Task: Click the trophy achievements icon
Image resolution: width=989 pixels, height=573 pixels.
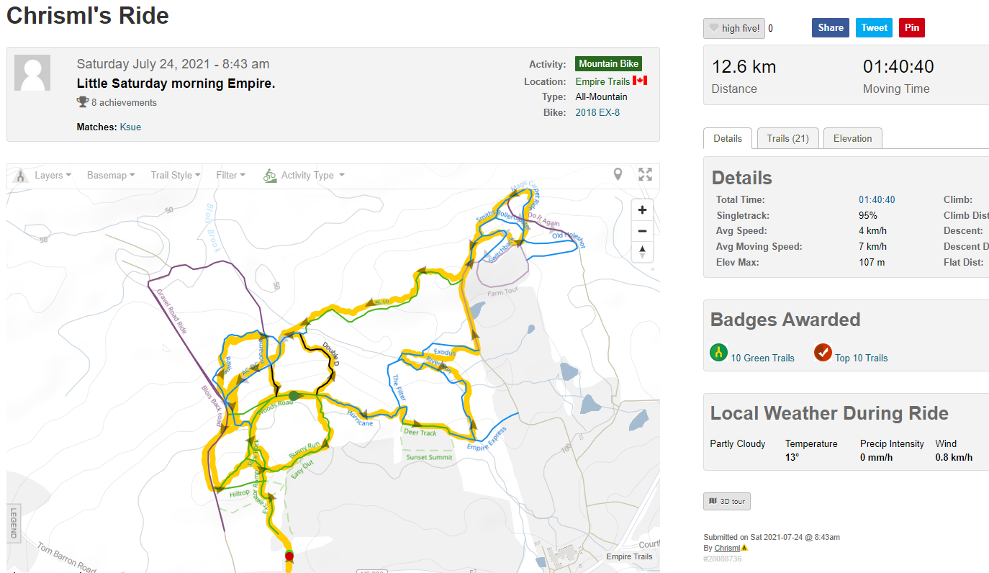Action: coord(83,102)
